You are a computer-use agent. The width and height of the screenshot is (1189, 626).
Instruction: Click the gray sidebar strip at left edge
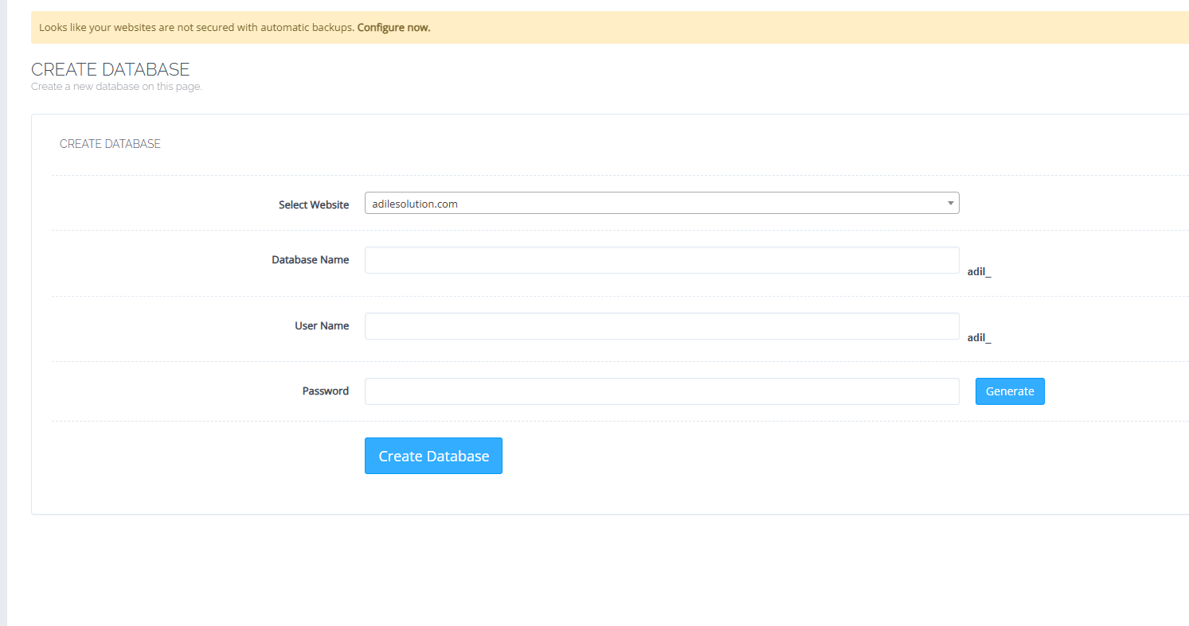tap(3, 318)
